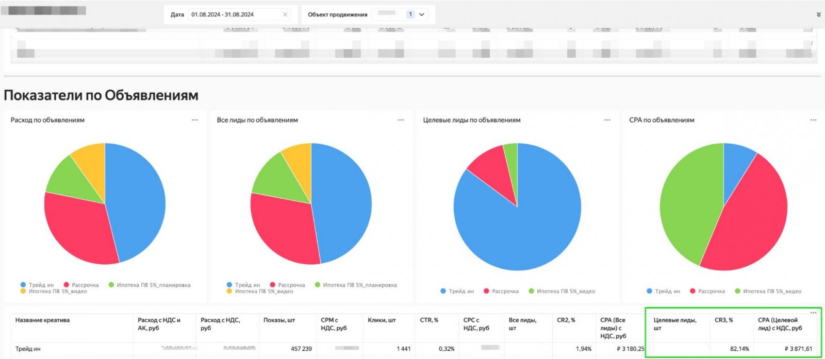The width and height of the screenshot is (825, 359).
Task: Click "Клики, шт" column header
Action: (382, 320)
